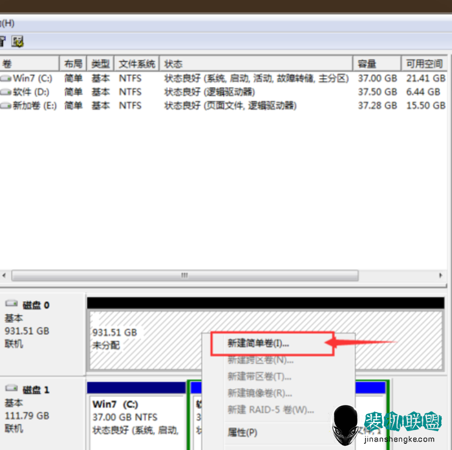Click NTFS in the Win7 (C:) row
Viewport: 452px width, 450px height.
pos(130,78)
